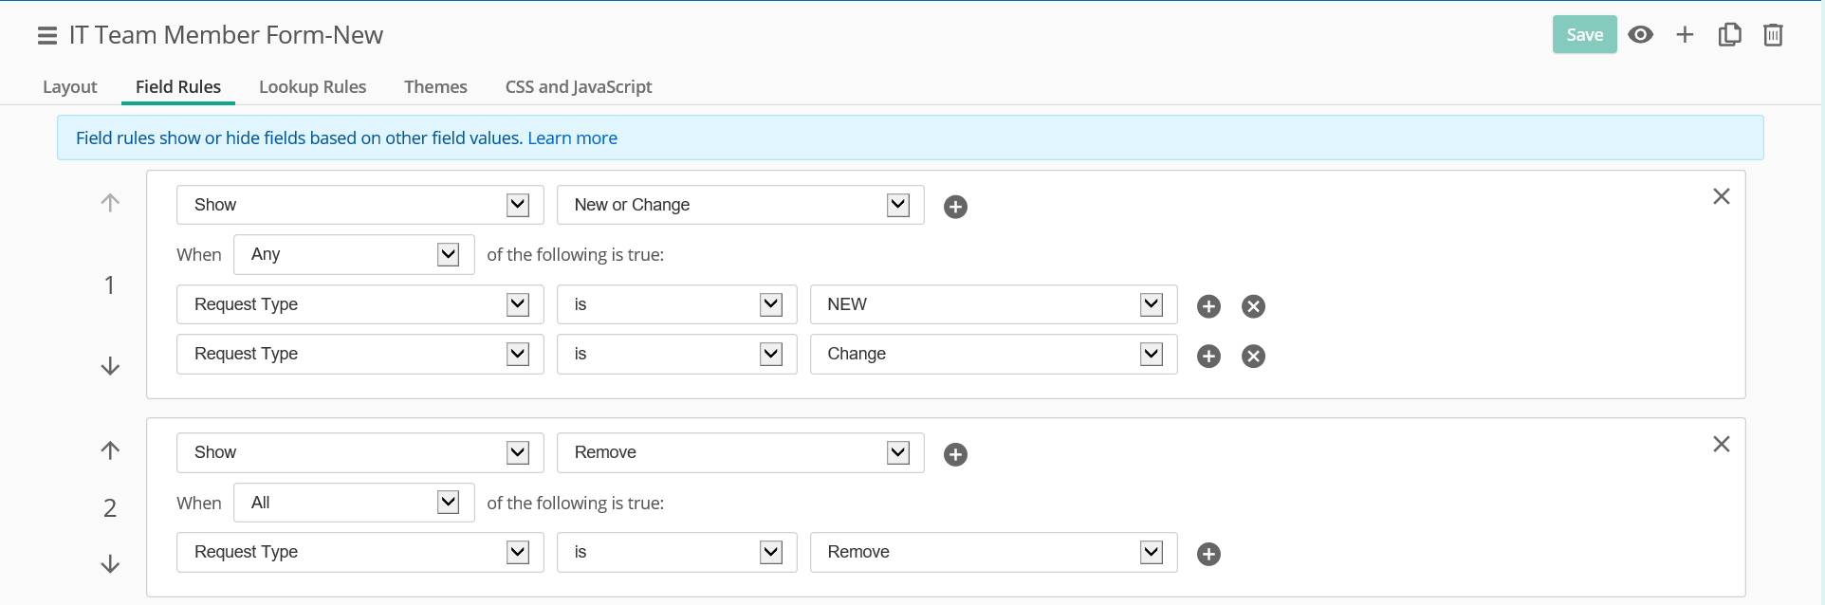
Task: Add a condition after 'Request Type is NEW'
Action: pos(1208,306)
